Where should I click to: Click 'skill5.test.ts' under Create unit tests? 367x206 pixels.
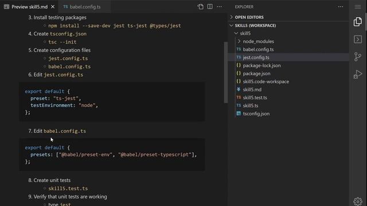[x=68, y=188]
